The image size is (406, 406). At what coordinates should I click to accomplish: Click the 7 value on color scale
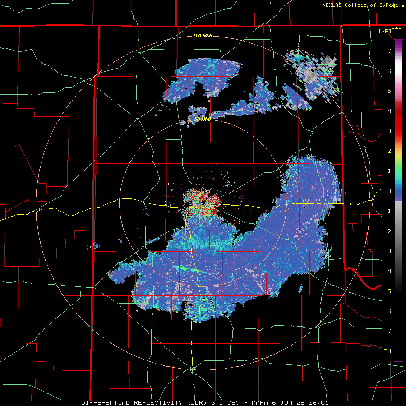[x=389, y=51]
